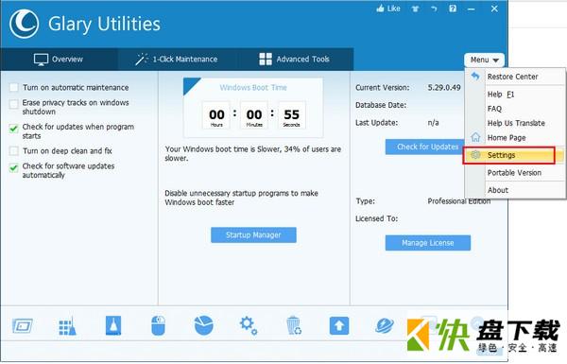567x364 pixels.
Task: Open the Disk Space Analyzer pie chart icon
Action: click(x=203, y=325)
